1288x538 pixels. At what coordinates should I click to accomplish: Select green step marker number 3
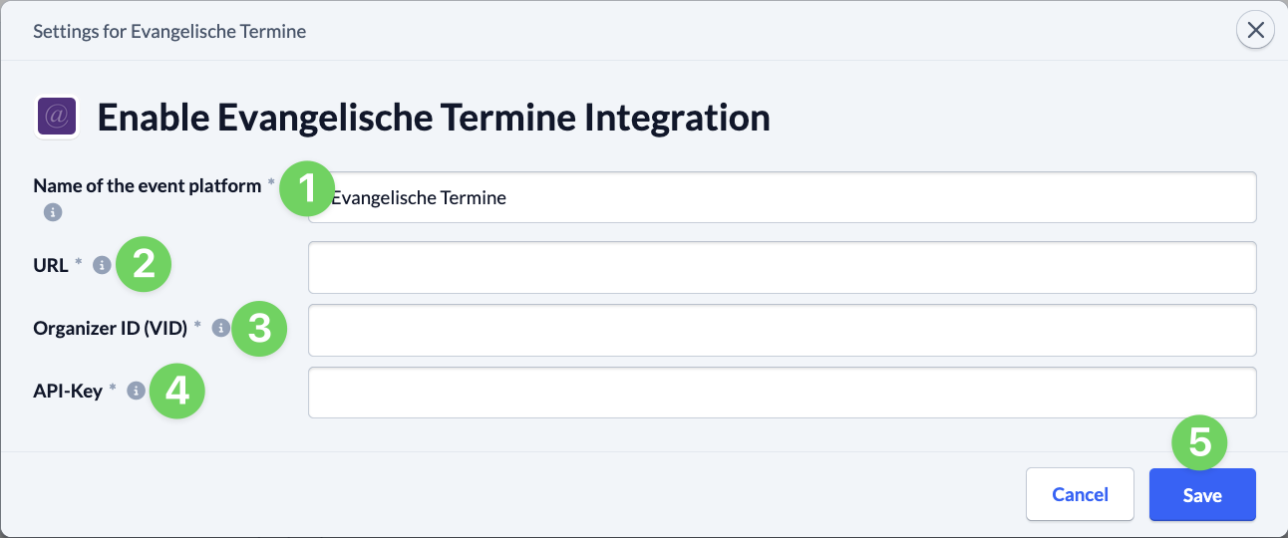pyautogui.click(x=259, y=329)
